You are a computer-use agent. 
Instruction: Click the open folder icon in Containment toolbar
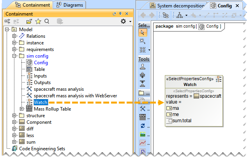pos(29,21)
